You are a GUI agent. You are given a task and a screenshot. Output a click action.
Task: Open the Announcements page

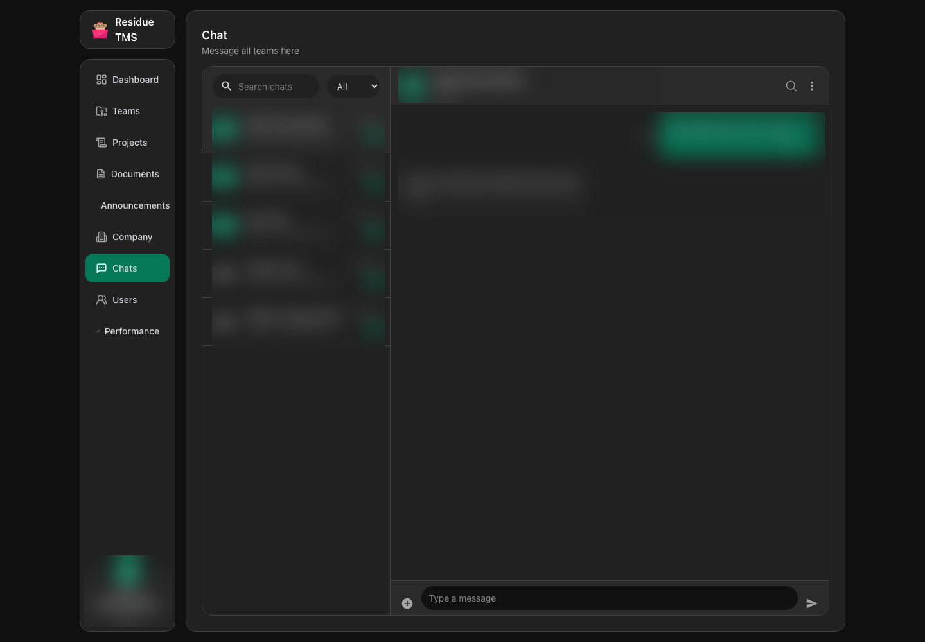tap(127, 205)
